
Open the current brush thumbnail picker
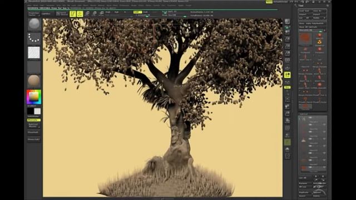click(34, 24)
